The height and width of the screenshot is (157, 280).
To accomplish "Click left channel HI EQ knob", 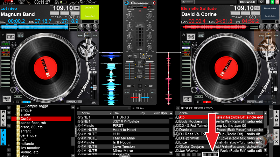I will tap(129, 27).
